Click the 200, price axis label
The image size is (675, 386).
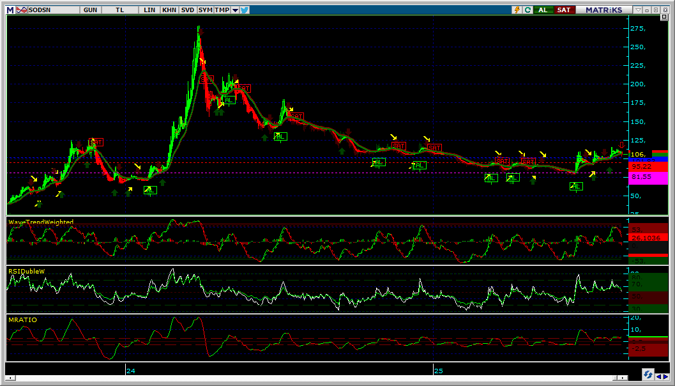[639, 84]
